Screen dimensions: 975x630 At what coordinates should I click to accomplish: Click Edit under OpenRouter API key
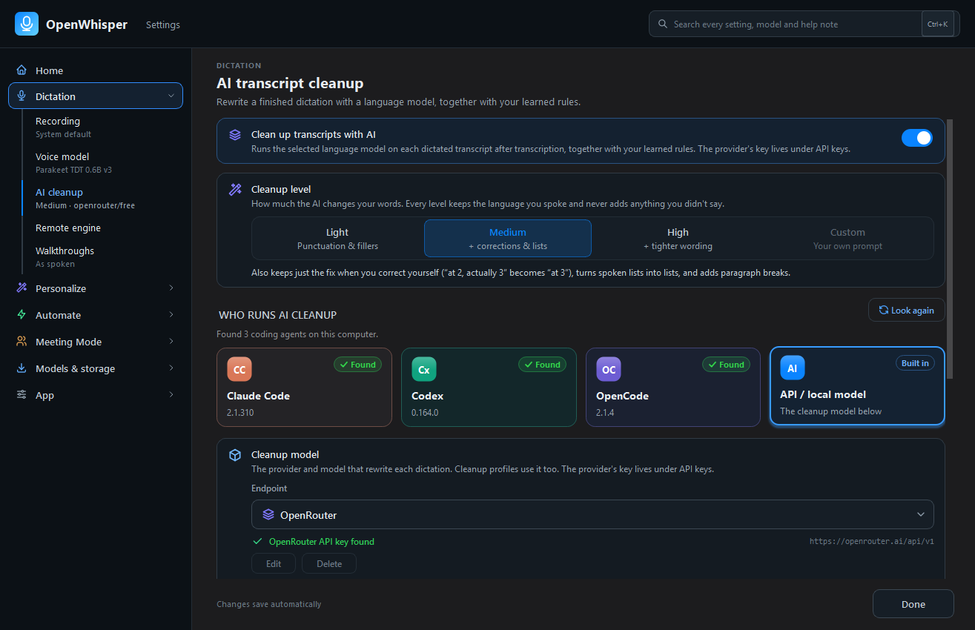274,563
